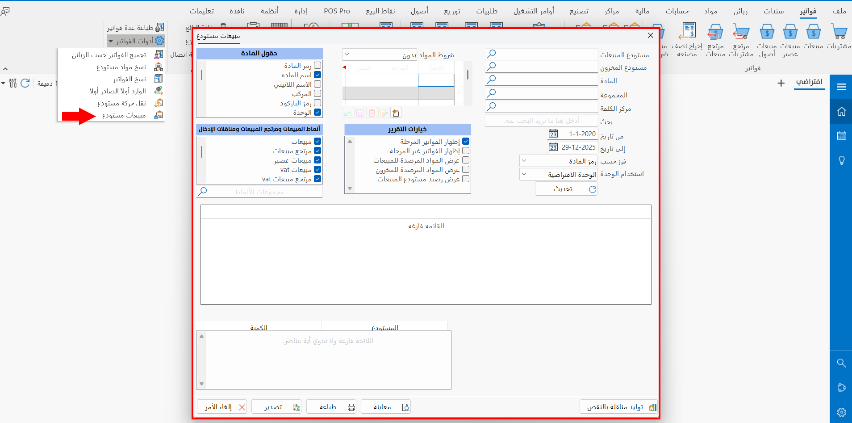Uncheck the اسم المادة field checkbox
This screenshot has width=852, height=423.
[317, 75]
